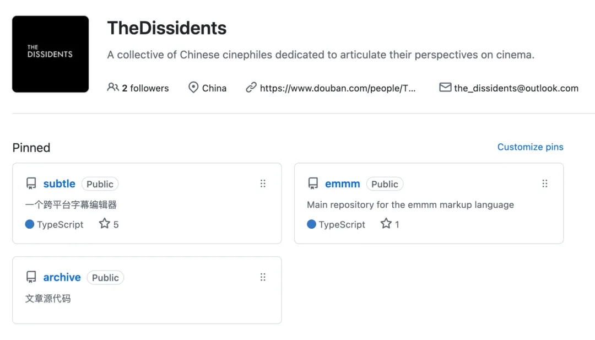The image size is (595, 340).
Task: Open the subtle repository link
Action: tap(59, 184)
